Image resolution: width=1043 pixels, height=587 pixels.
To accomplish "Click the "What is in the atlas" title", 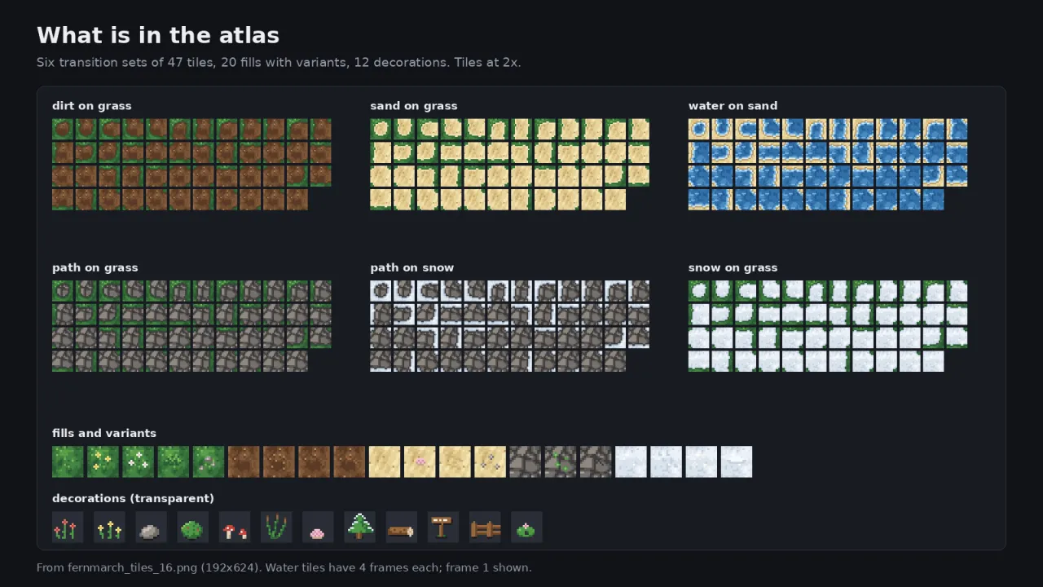I will coord(158,35).
